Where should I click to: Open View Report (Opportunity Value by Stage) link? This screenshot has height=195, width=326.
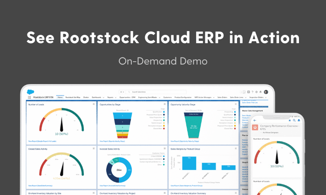184,141
